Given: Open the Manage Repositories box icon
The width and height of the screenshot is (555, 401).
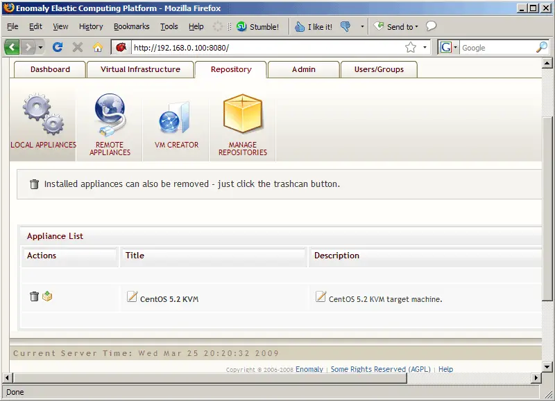Looking at the screenshot, I should 243,114.
